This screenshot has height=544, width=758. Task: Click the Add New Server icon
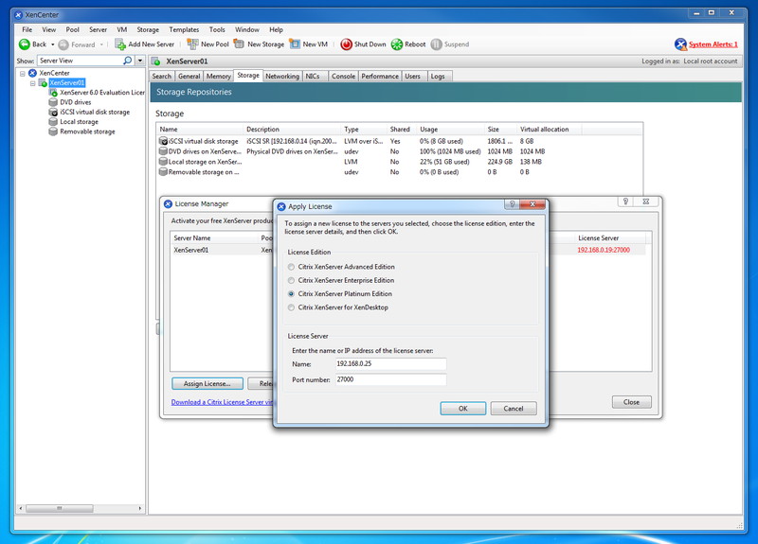[x=120, y=44]
